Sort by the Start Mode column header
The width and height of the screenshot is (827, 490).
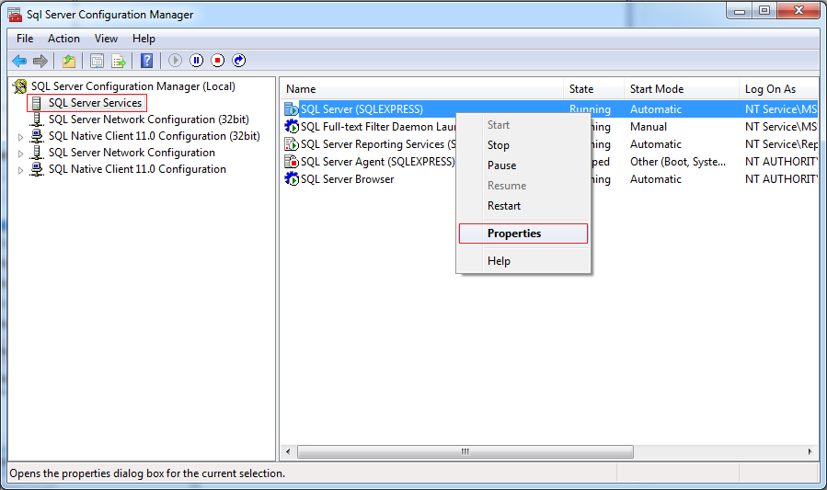tap(681, 89)
